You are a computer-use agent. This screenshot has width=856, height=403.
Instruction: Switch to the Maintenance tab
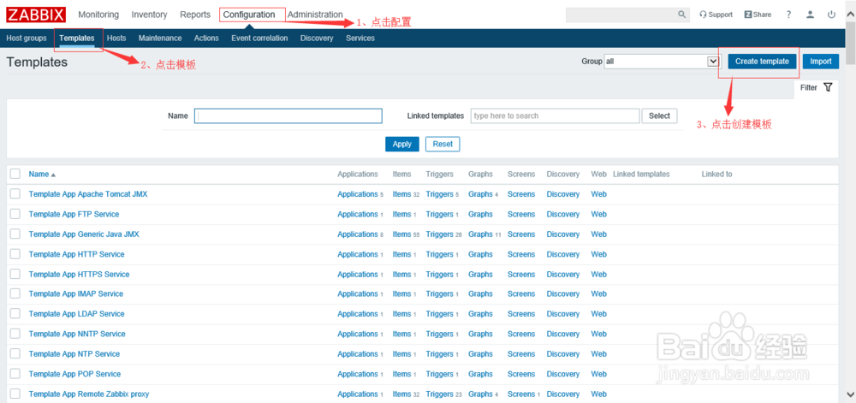pos(160,39)
